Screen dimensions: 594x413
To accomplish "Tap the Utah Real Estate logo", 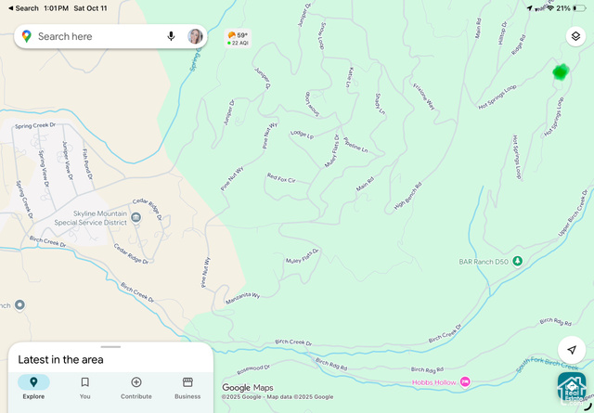I will 572,387.
